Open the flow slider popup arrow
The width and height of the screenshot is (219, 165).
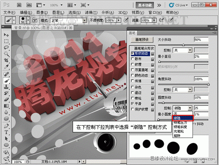pyautogui.click(x=154, y=20)
